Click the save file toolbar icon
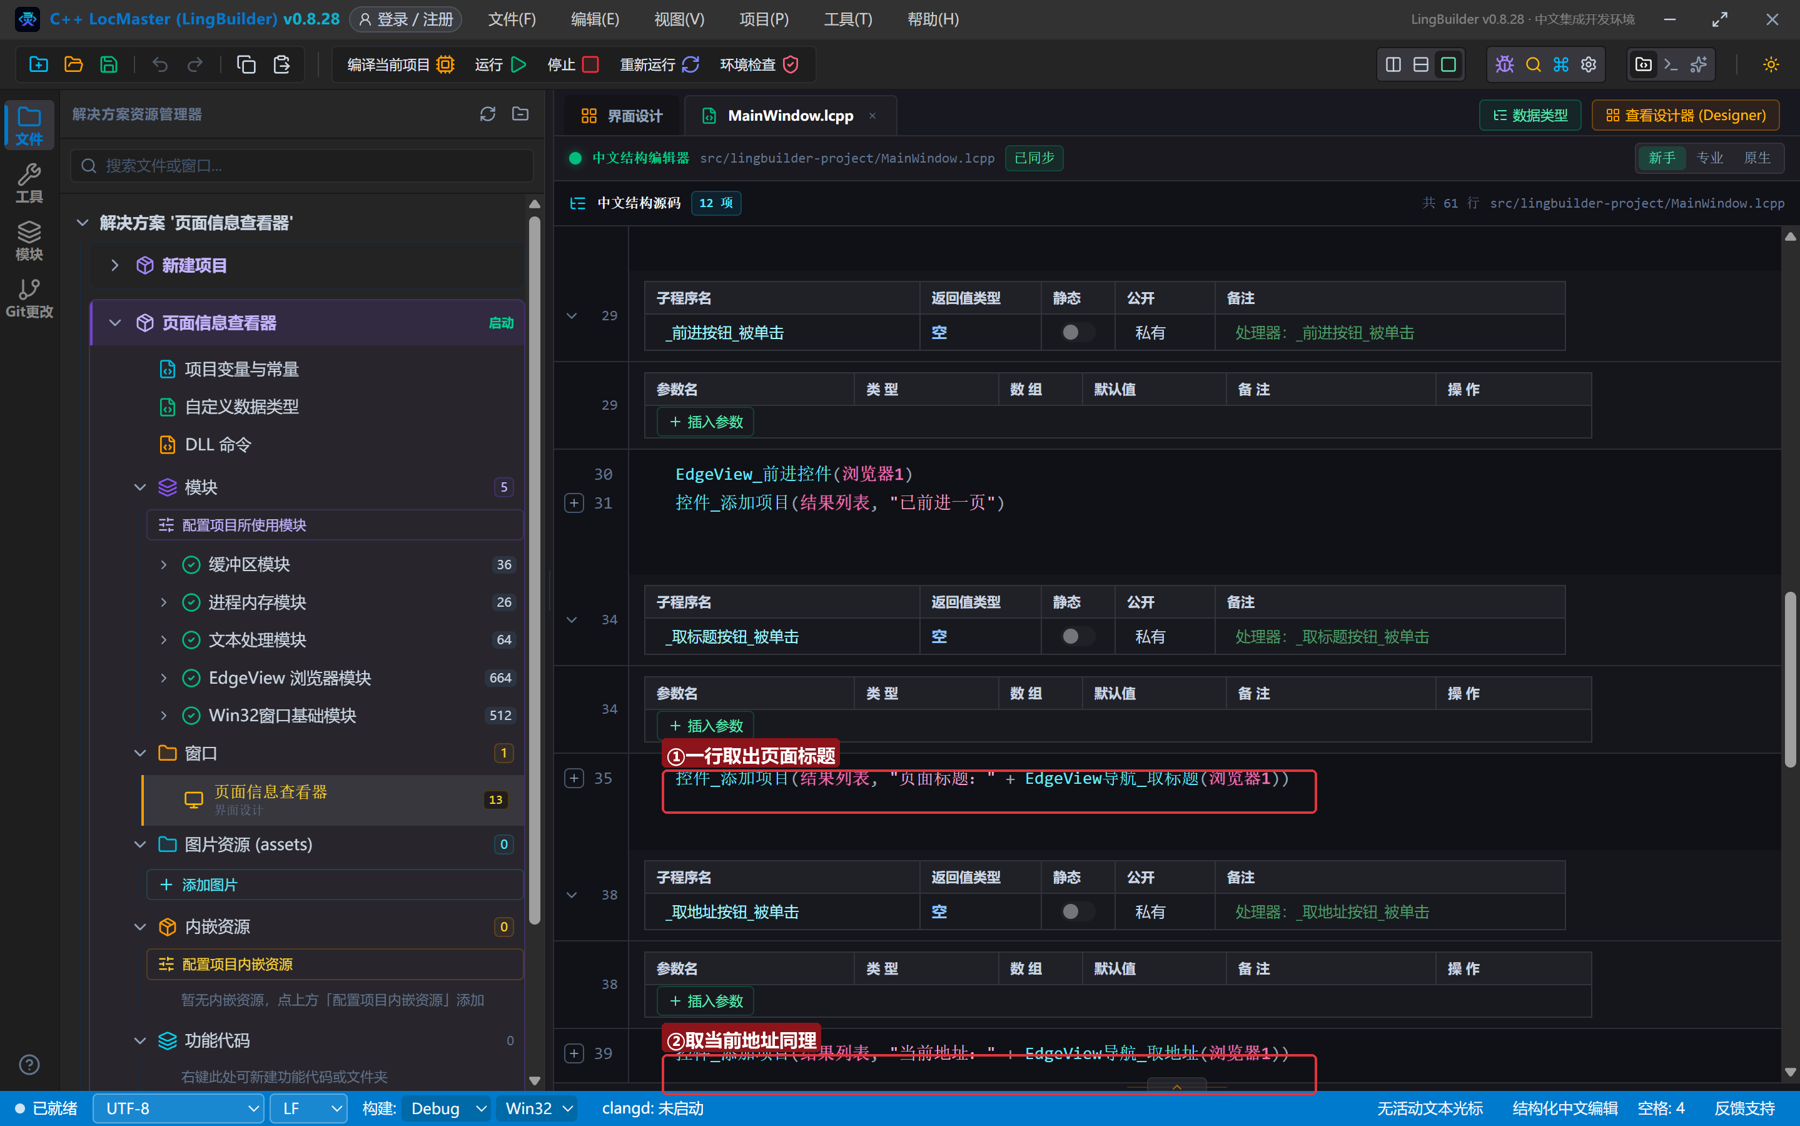Screen dimensions: 1800x1126 pyautogui.click(x=109, y=65)
